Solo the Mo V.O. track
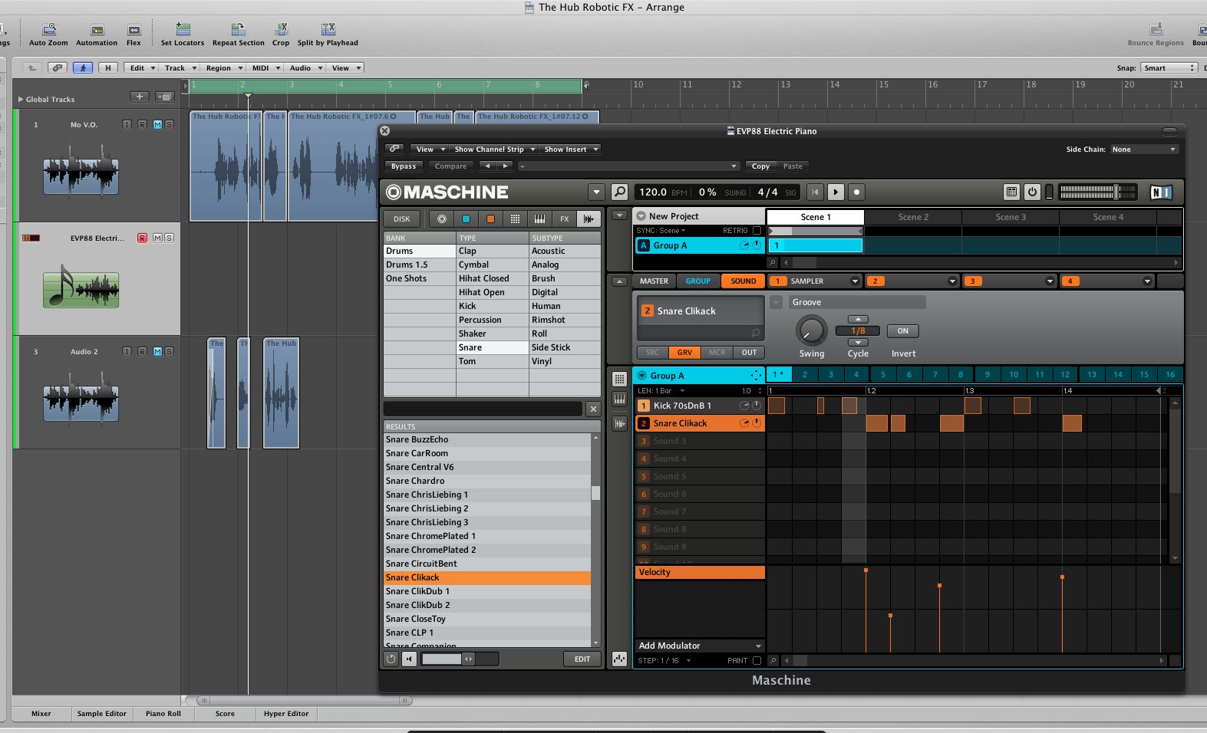 [169, 124]
